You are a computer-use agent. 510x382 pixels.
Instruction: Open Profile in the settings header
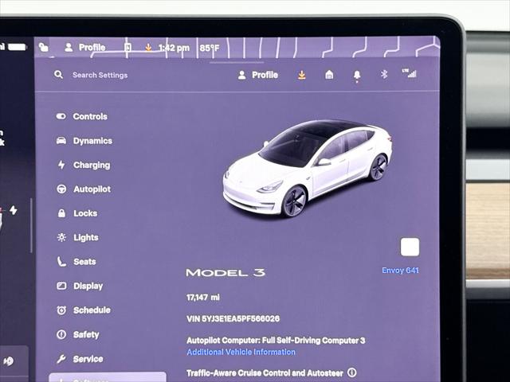click(x=258, y=75)
